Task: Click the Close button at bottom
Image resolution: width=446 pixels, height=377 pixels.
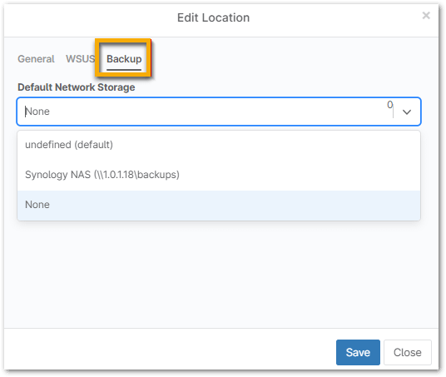Action: (x=408, y=352)
